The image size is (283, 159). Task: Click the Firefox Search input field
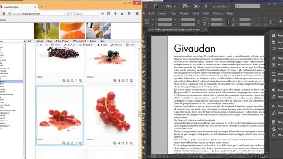85,14
